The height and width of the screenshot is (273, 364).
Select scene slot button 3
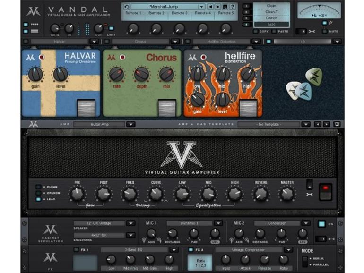pos(247,18)
